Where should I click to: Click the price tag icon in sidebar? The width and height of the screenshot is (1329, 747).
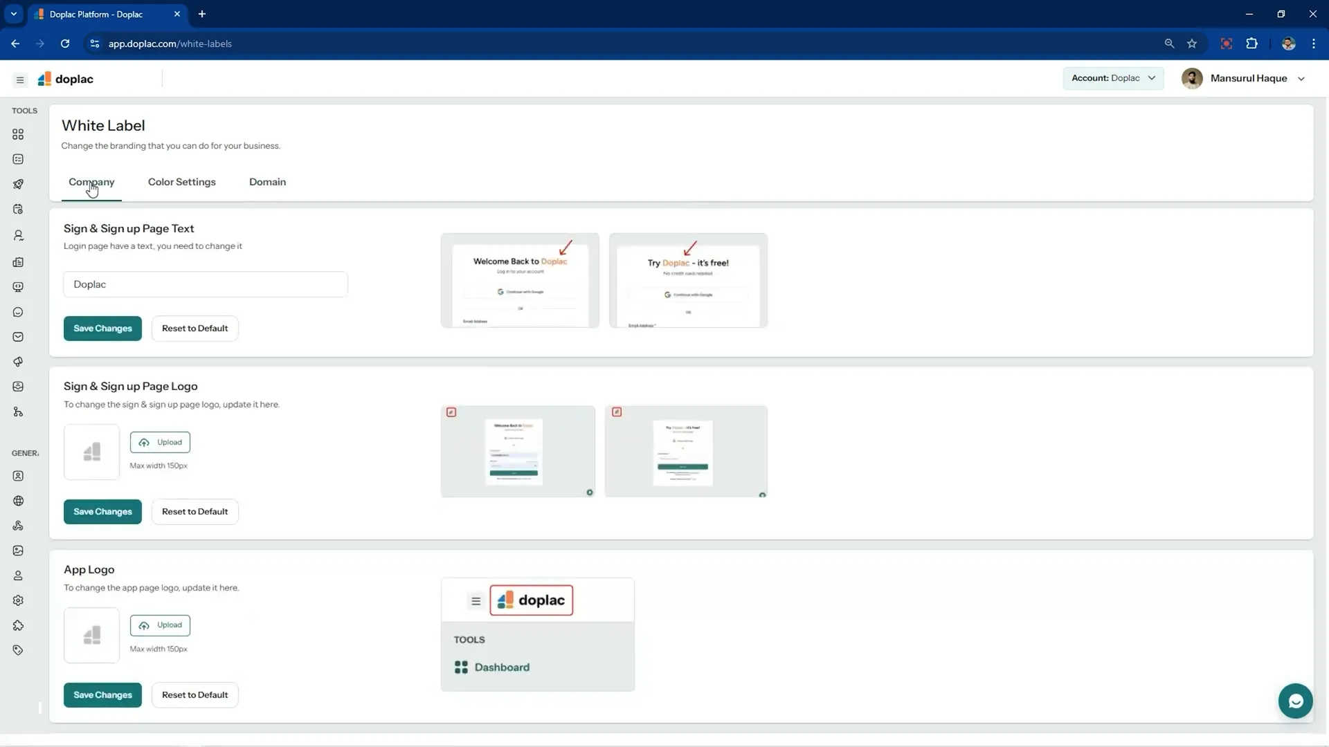tap(18, 650)
